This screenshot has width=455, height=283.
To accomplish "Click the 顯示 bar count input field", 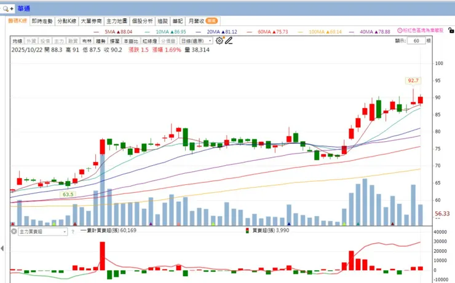I will (416, 41).
